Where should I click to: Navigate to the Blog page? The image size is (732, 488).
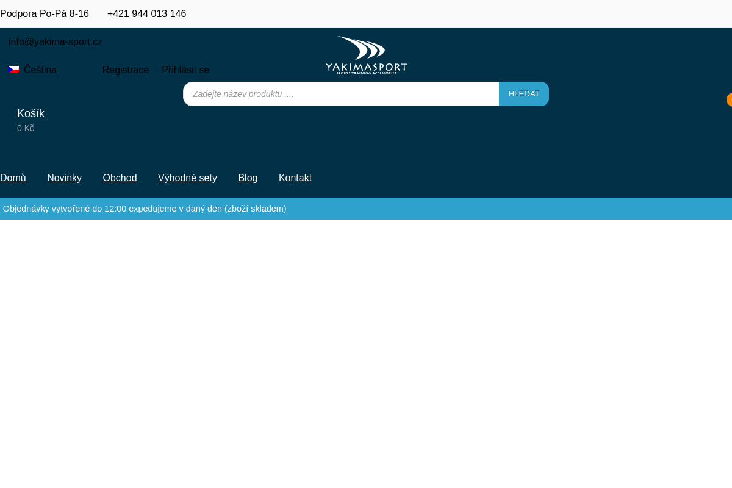[x=248, y=178]
